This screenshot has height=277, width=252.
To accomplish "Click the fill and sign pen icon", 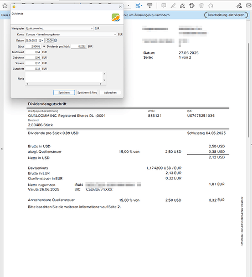I will (239, 6).
